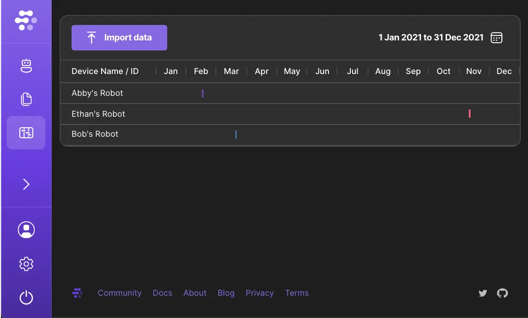Select Abby's Robot purple timeline marker
Screen dimensions: 528x318
tap(203, 94)
